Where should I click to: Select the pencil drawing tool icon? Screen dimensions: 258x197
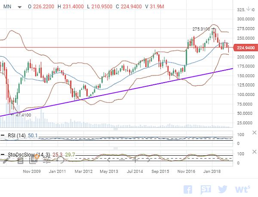(x=6, y=160)
